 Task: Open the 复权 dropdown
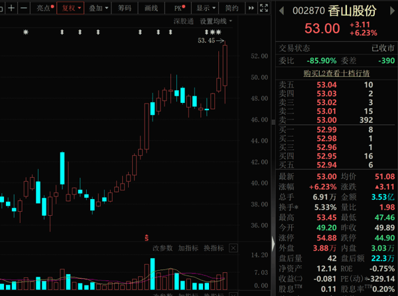point(70,8)
